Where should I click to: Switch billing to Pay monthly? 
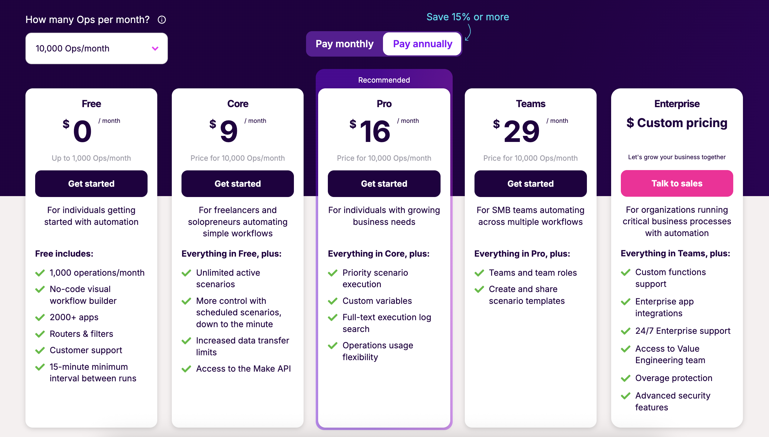point(344,44)
